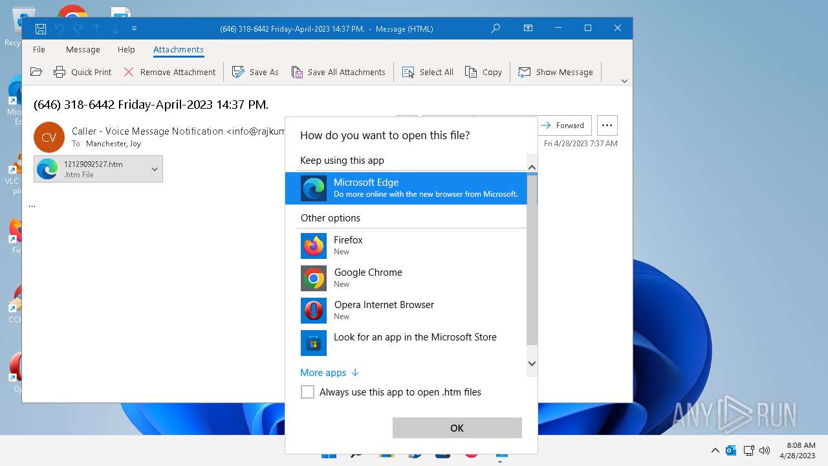Click the message subject line text
Screen dimensions: 828x466
151,104
